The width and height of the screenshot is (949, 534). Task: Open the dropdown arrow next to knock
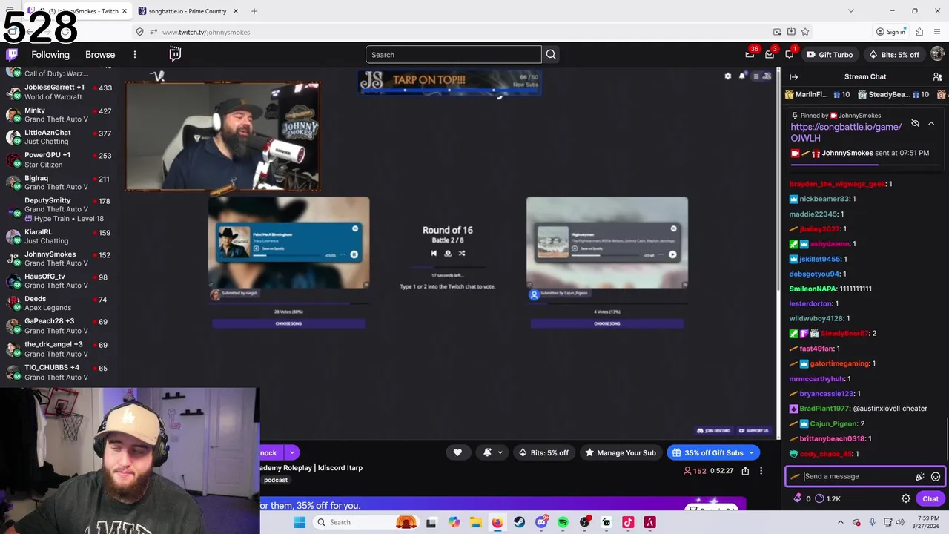tap(291, 452)
